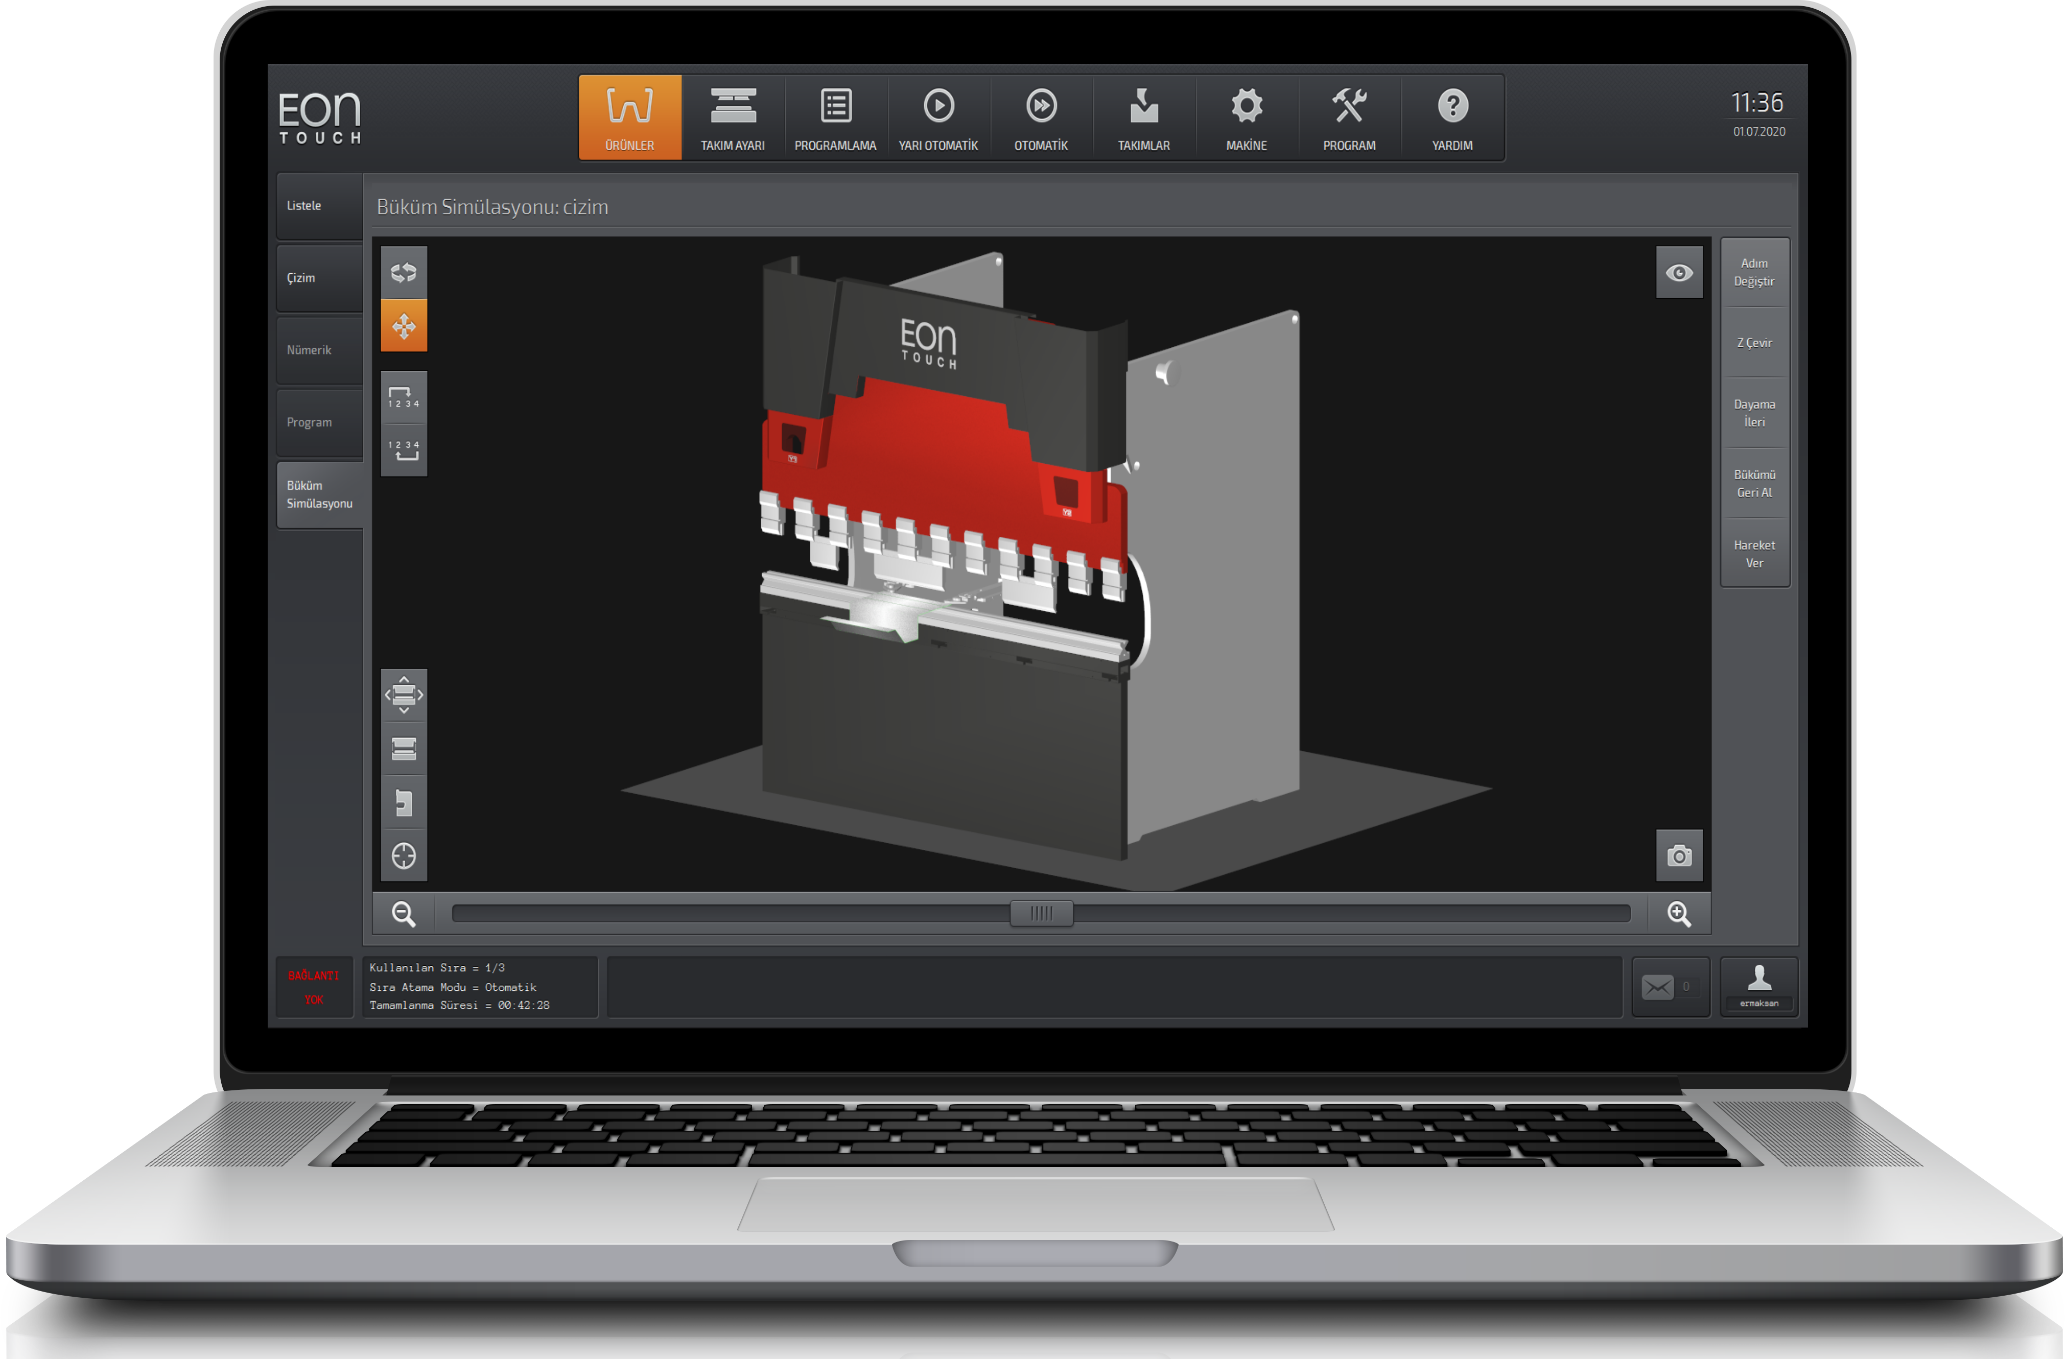Select the orange pan/move tool
Image resolution: width=2065 pixels, height=1359 pixels.
404,326
